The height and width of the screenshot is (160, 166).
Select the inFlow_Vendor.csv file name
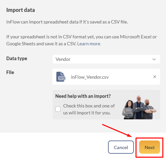(90, 77)
